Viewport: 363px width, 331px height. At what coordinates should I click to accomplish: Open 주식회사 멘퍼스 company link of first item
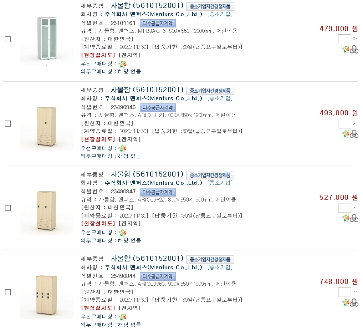point(153,14)
